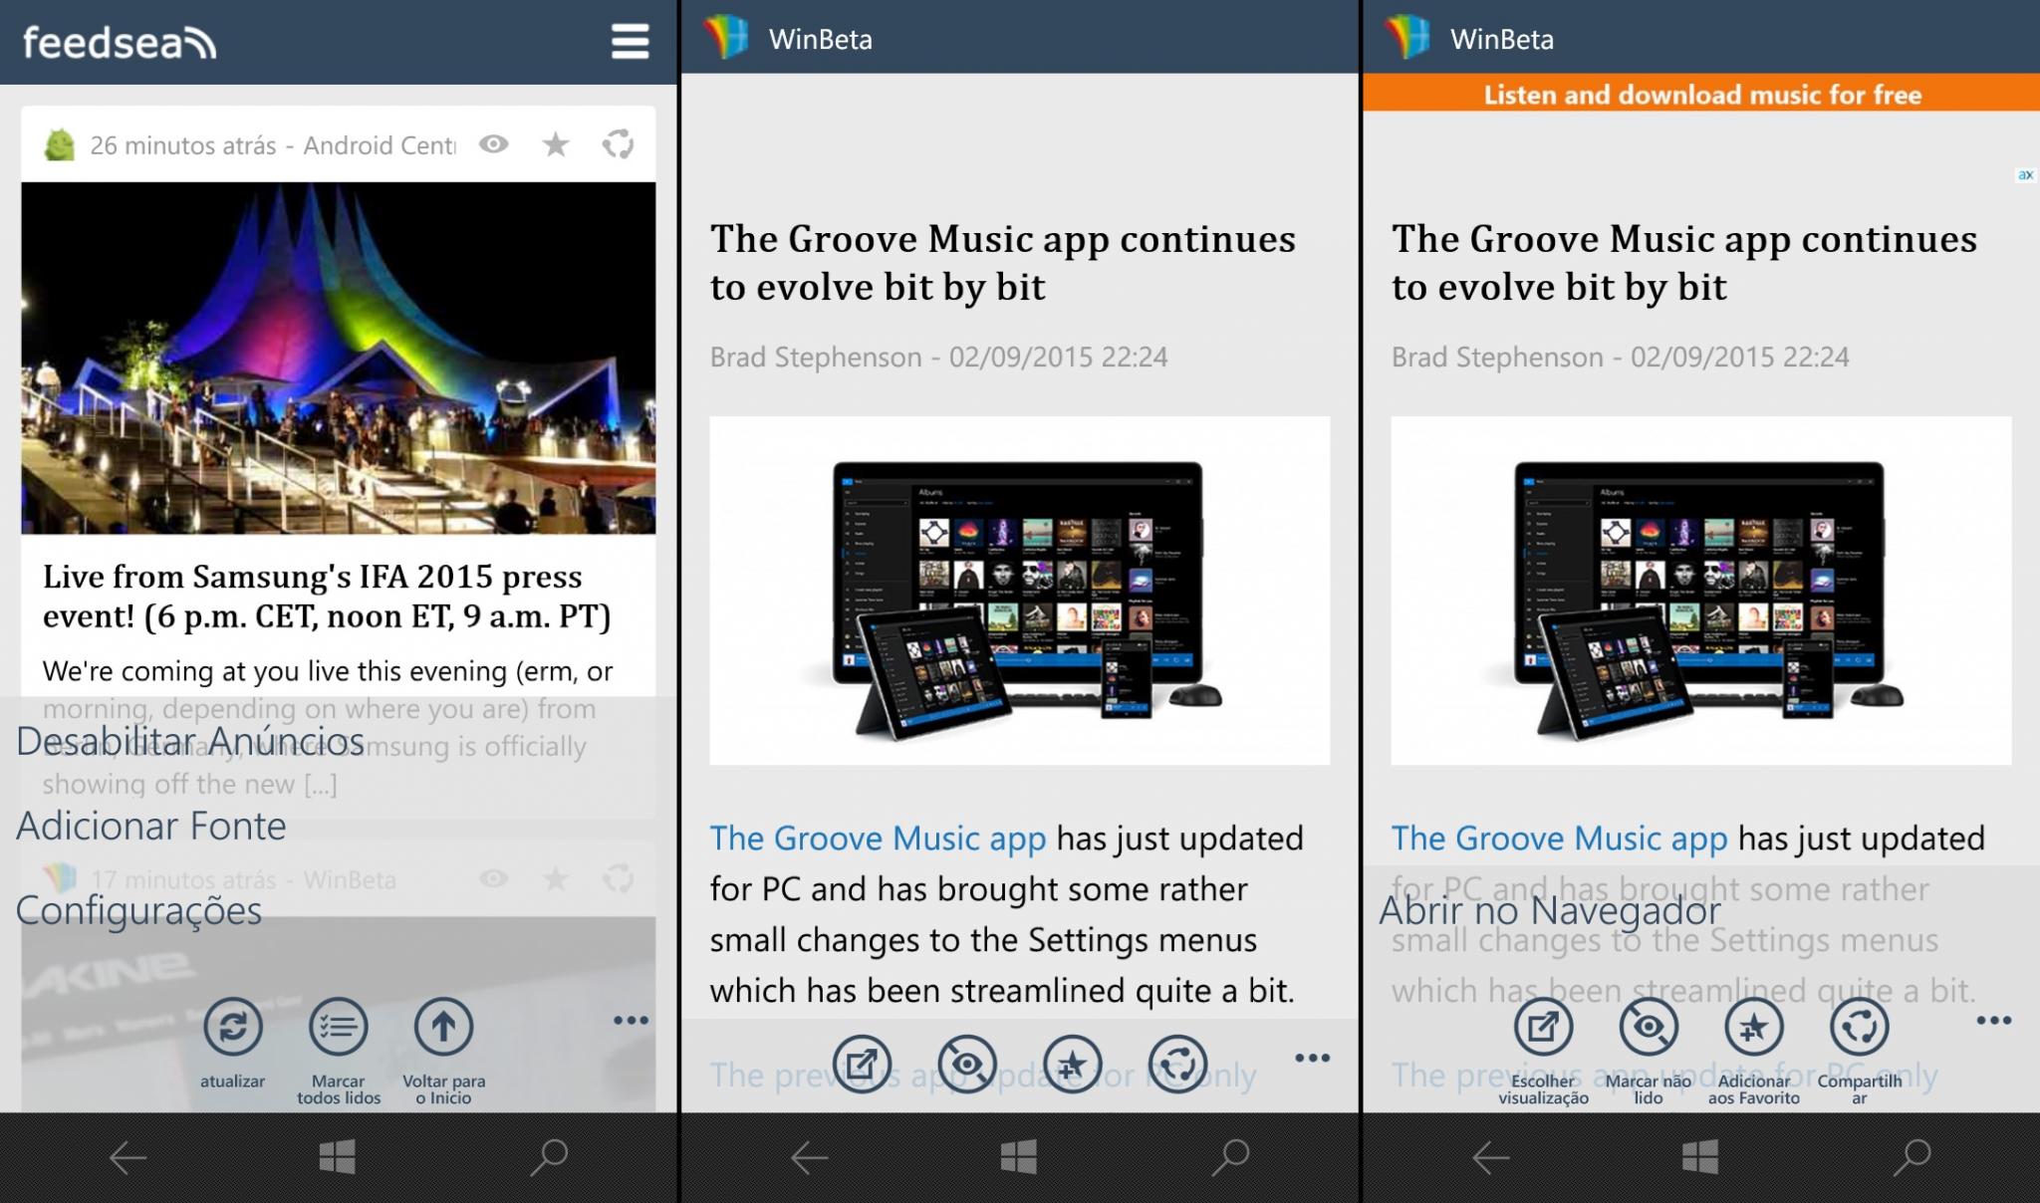This screenshot has height=1203, width=2040.
Task: Tap back arrow on middle phone screen
Action: tap(809, 1157)
